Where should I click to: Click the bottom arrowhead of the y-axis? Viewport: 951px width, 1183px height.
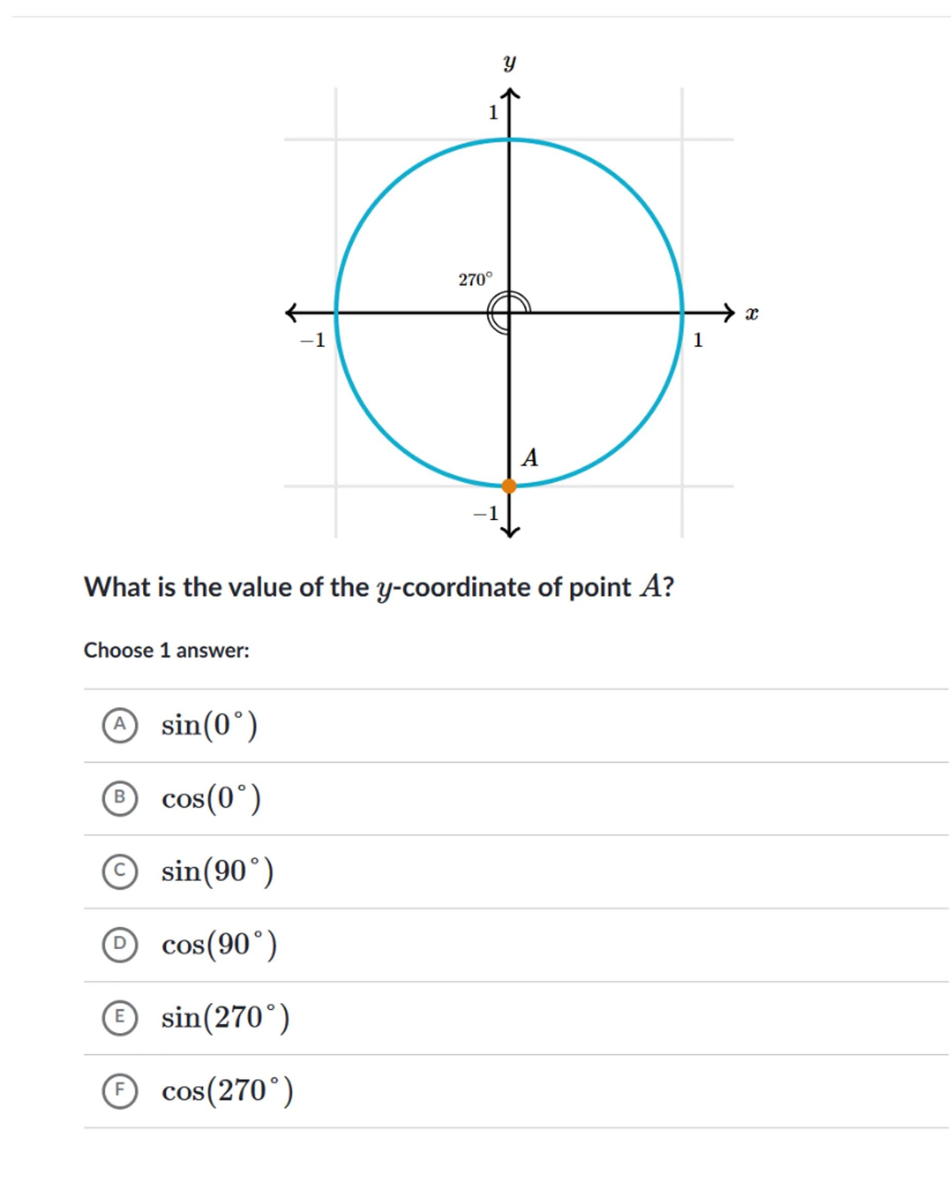tap(510, 531)
